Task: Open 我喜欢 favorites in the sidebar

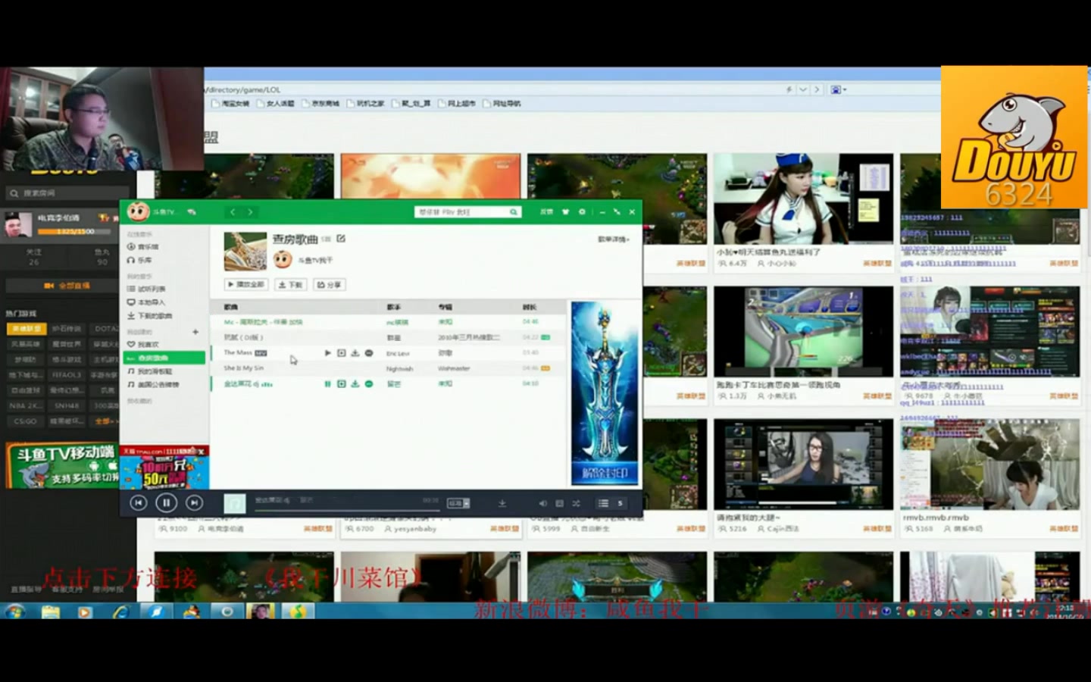Action: click(144, 345)
